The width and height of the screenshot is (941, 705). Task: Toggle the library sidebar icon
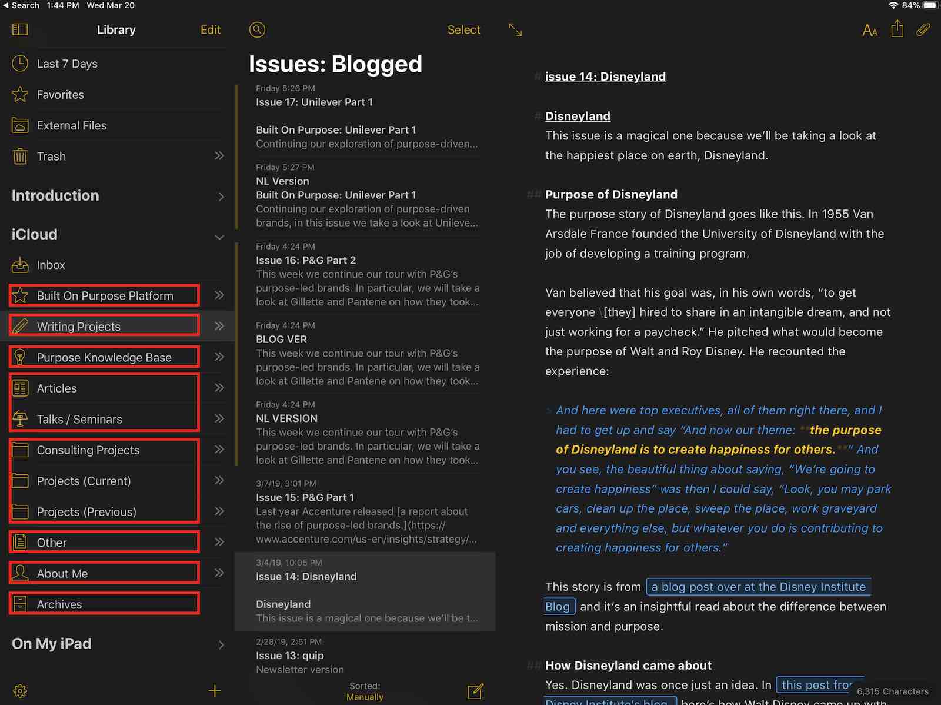20,29
